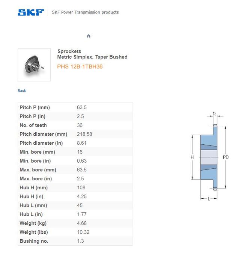The image size is (244, 263).
Task: Click the Weight (kg) value 4.68
Action: click(x=81, y=223)
